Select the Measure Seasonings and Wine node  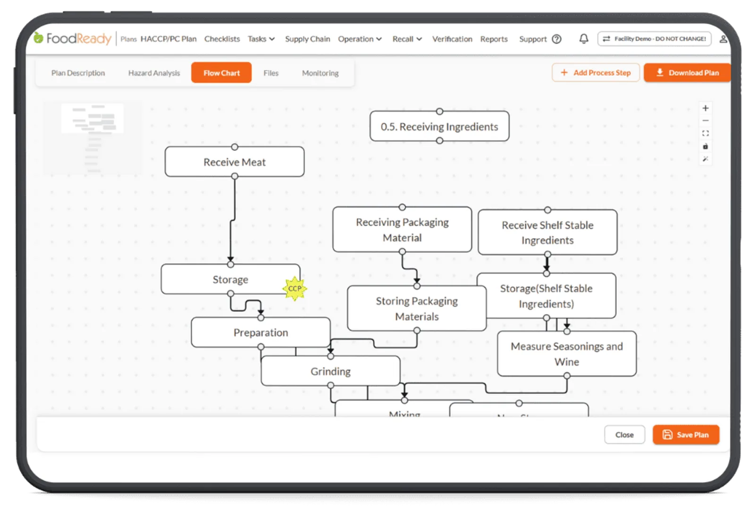(x=567, y=354)
